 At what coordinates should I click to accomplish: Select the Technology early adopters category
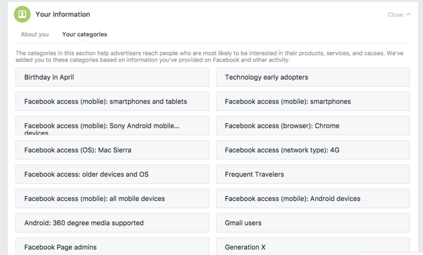(x=312, y=77)
